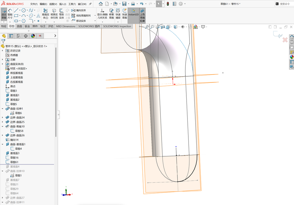
Task: Select the Spline sketch tool
Action: [x=31, y=10]
